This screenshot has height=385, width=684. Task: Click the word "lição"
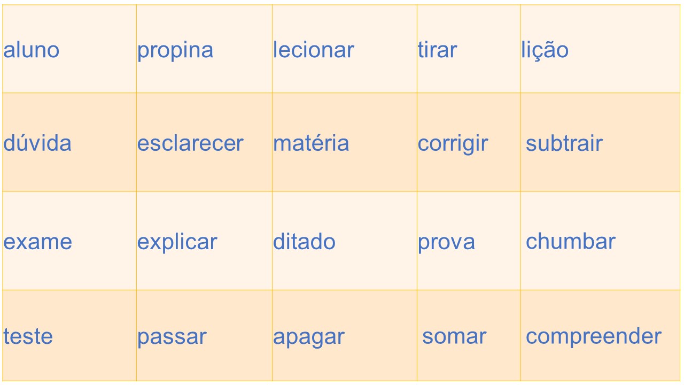point(545,50)
